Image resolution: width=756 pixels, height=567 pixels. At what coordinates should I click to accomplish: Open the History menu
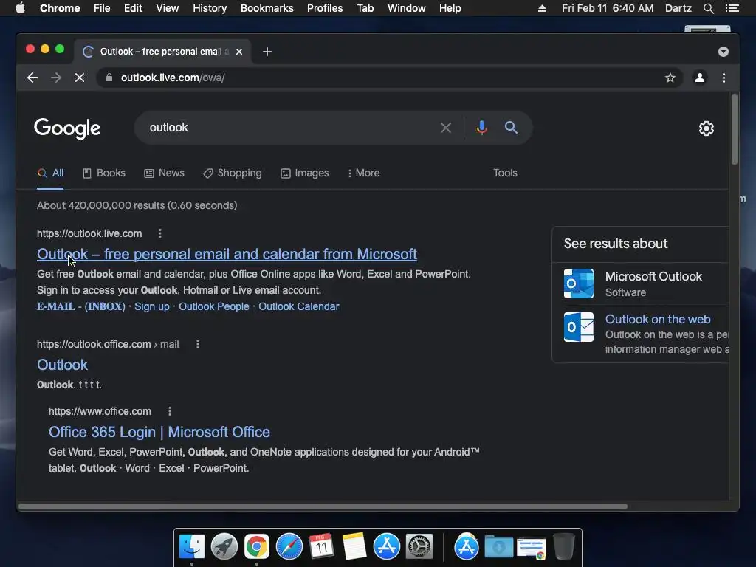point(210,8)
